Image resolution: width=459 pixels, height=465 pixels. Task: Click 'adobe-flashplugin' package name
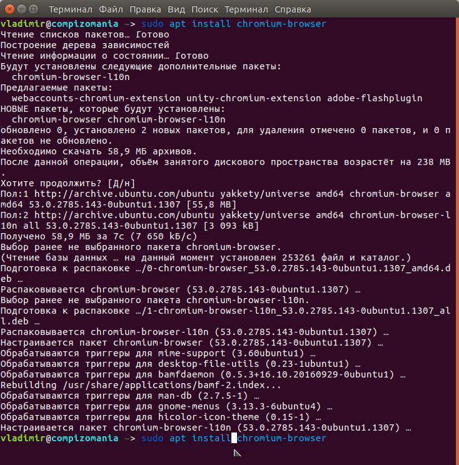tap(375, 98)
